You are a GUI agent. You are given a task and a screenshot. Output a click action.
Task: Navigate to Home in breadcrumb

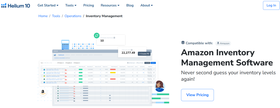[43, 16]
